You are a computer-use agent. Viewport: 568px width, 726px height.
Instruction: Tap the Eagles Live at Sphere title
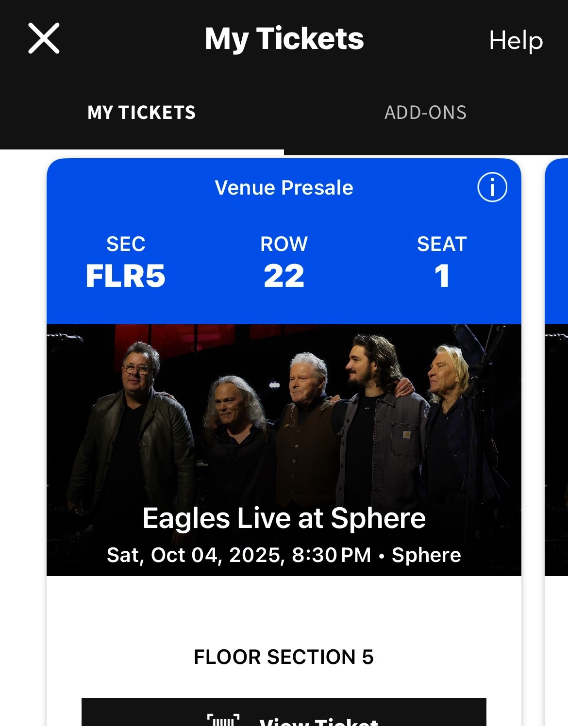(284, 518)
